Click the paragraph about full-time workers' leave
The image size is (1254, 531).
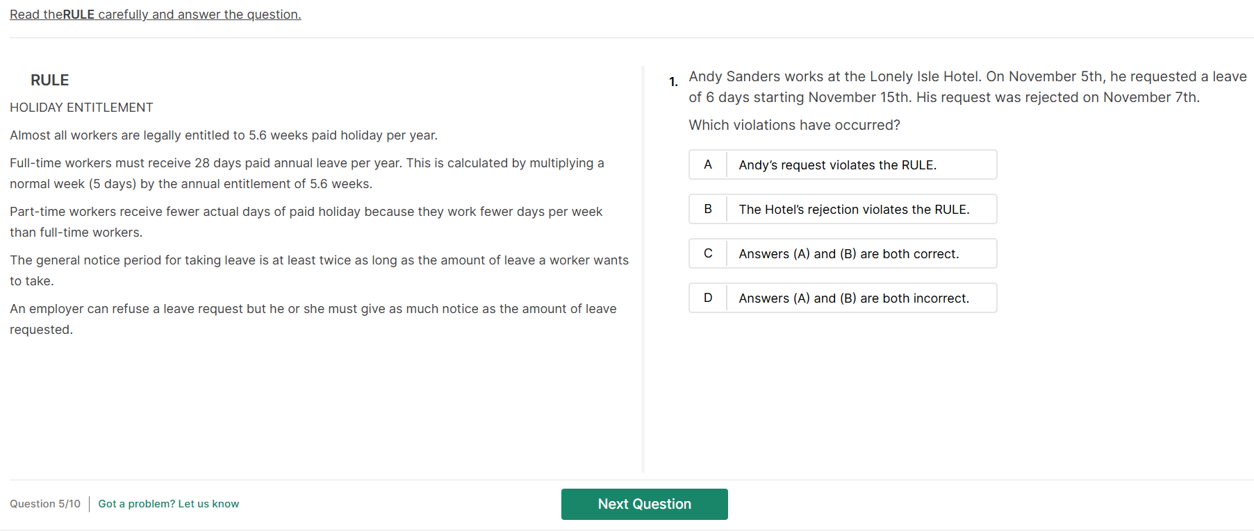[306, 174]
